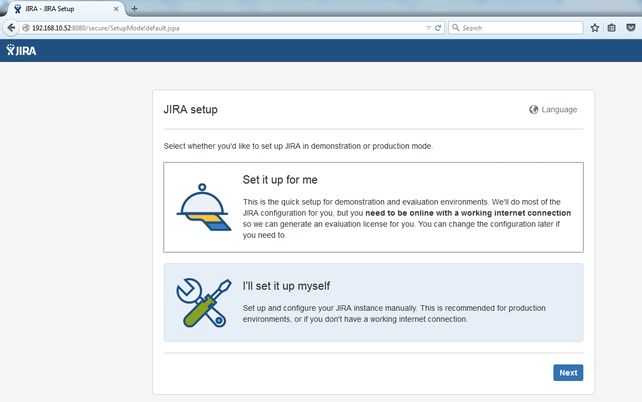Open URL history dropdown arrow
The height and width of the screenshot is (402, 642).
[428, 28]
